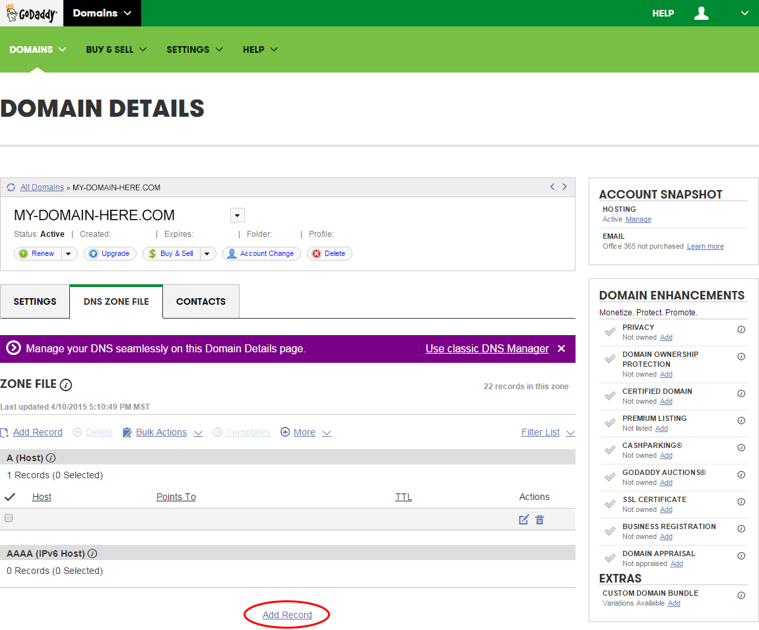The height and width of the screenshot is (630, 759).
Task: Open the HELP menu in green bar
Action: tap(261, 49)
